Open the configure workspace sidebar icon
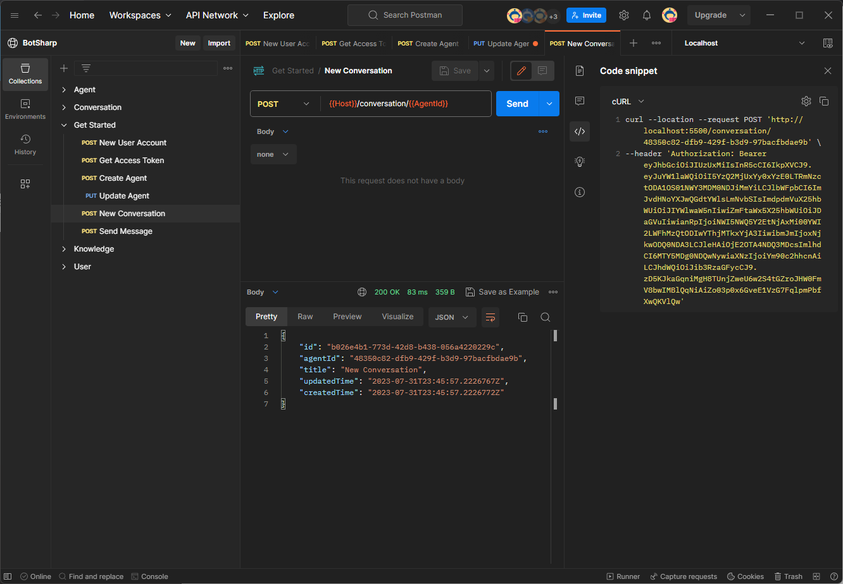 pos(25,184)
